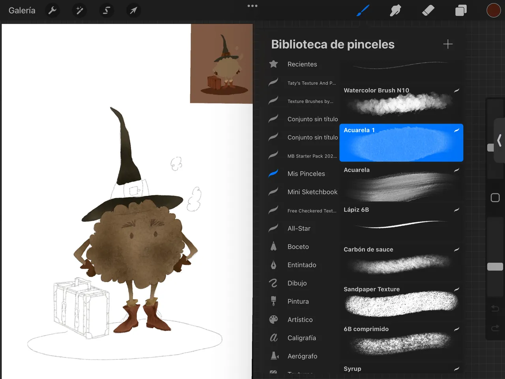
Task: Pick the Lápiz 6B brush
Action: [401, 222]
